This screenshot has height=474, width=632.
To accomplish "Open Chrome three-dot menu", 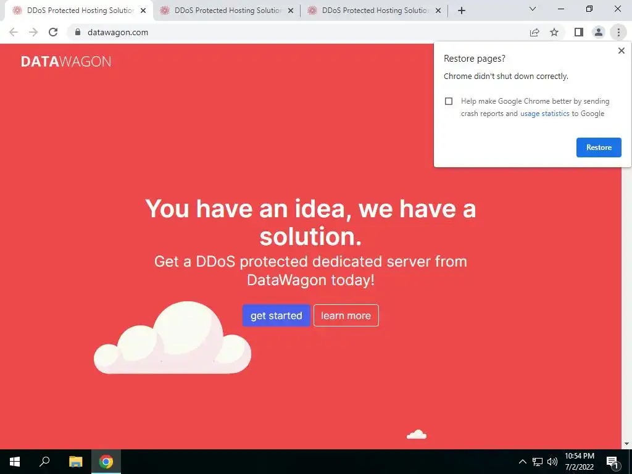I will pos(618,32).
